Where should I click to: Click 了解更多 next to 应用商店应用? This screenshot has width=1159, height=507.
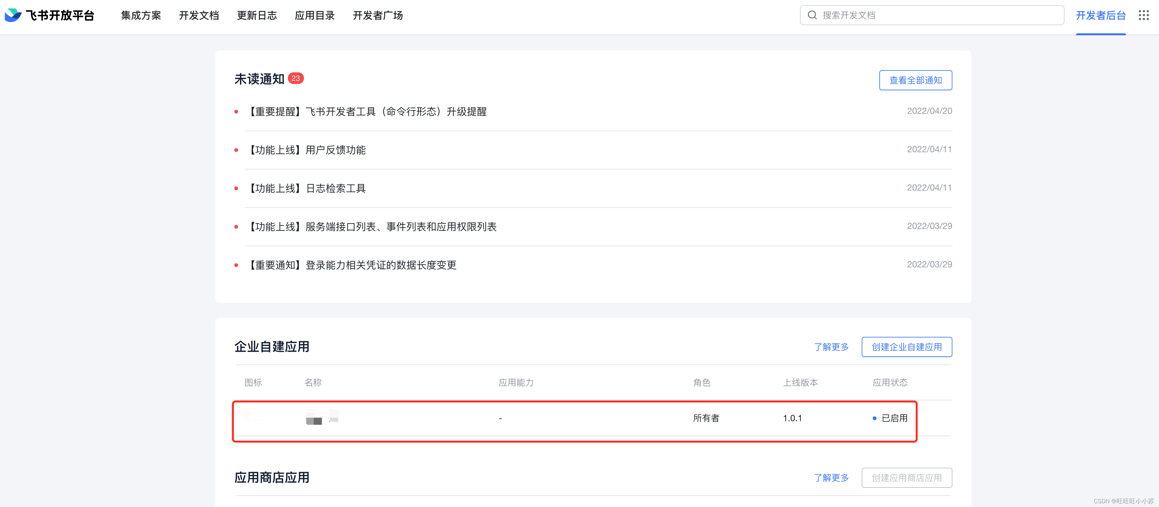831,477
